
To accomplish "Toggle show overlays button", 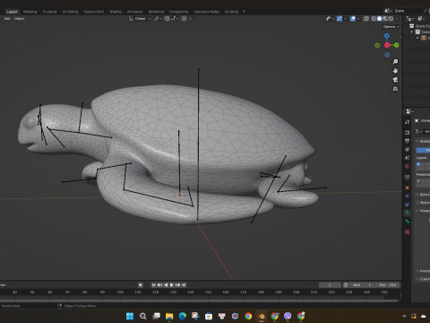I will tap(353, 19).
